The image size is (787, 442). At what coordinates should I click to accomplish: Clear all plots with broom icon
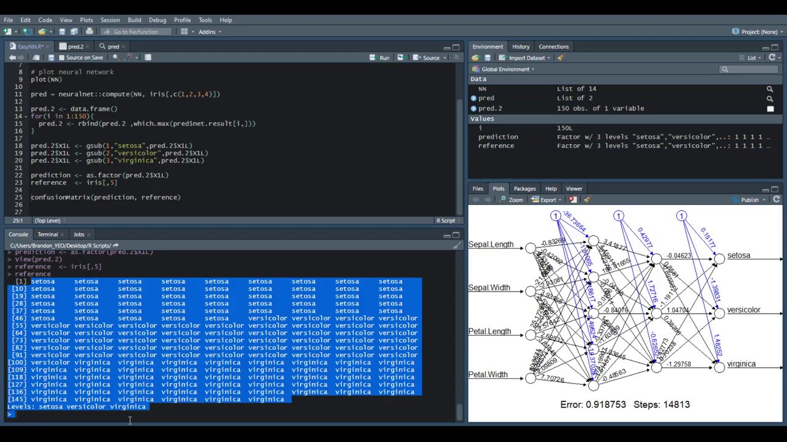(587, 200)
